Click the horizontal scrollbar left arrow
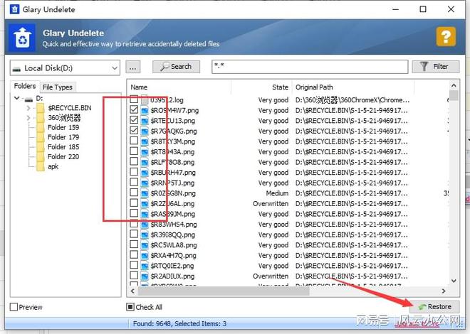470x334 pixels. (133, 291)
